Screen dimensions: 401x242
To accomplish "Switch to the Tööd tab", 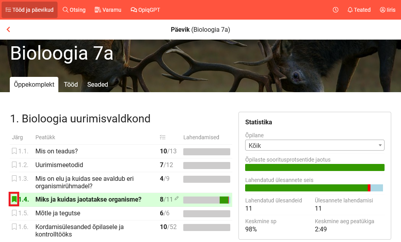I will pyautogui.click(x=71, y=84).
